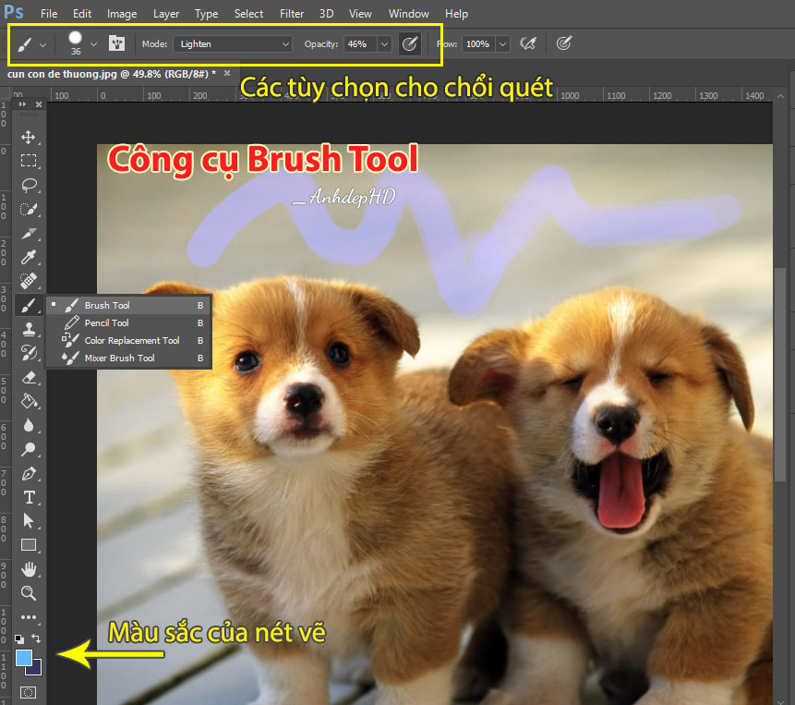Screen dimensions: 795x705
Task: Reset default foreground and background colors
Action: point(18,638)
